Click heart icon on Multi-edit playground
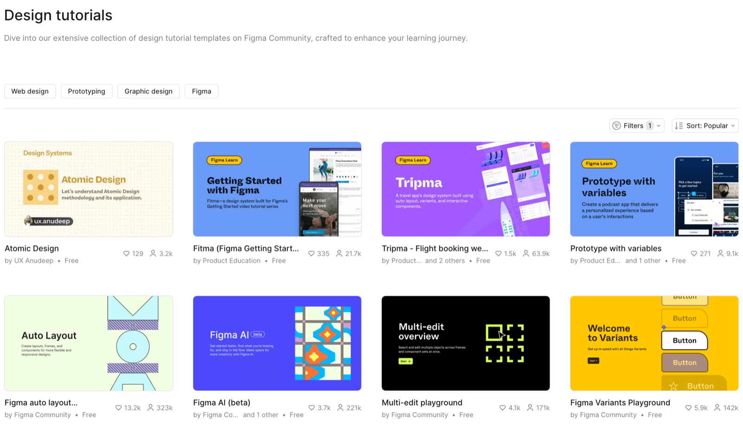This screenshot has width=743, height=425. 502,408
